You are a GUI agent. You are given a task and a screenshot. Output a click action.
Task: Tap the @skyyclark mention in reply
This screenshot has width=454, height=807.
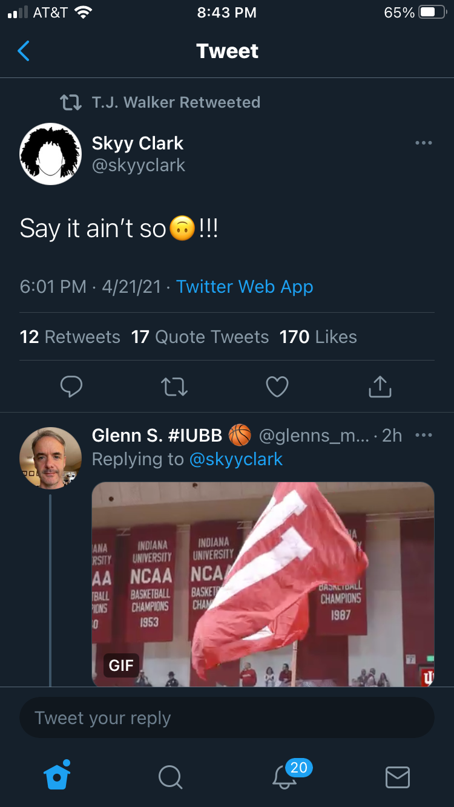click(x=236, y=459)
